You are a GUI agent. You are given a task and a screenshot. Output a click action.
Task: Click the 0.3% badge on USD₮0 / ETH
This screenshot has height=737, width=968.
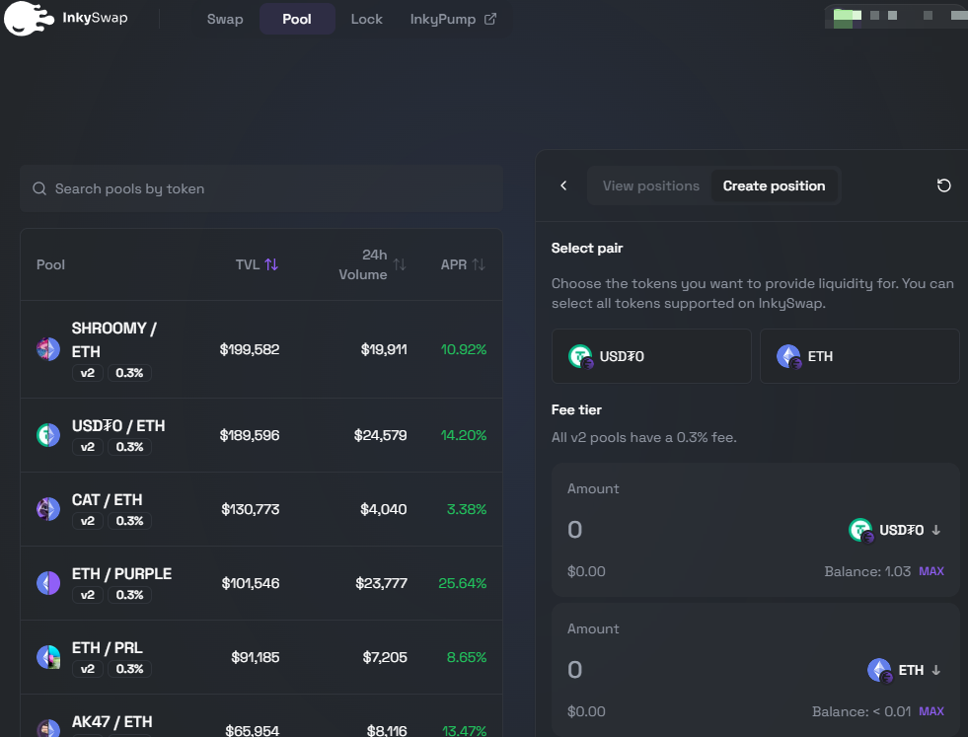(129, 447)
